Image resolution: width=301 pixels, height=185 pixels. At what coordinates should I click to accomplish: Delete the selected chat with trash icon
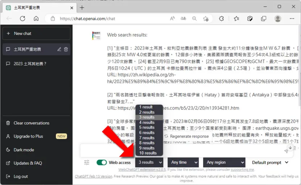tap(66, 49)
